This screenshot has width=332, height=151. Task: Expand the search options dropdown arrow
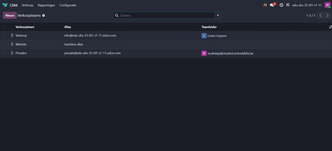(218, 16)
